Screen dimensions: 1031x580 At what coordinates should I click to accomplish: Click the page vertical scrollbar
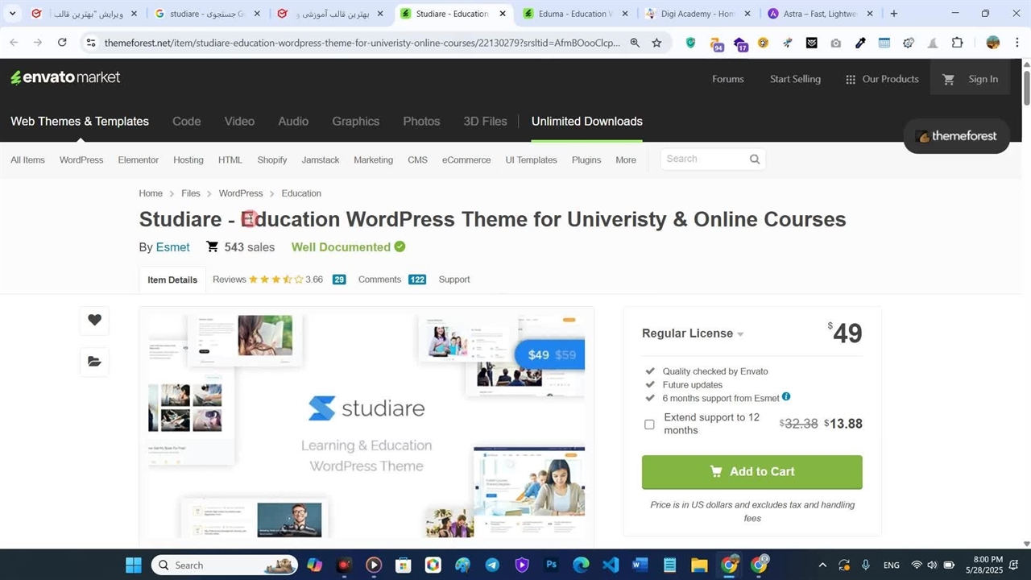[x=1026, y=89]
